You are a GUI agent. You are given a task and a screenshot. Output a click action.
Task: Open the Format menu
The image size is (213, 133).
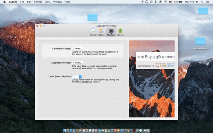point(38,2)
